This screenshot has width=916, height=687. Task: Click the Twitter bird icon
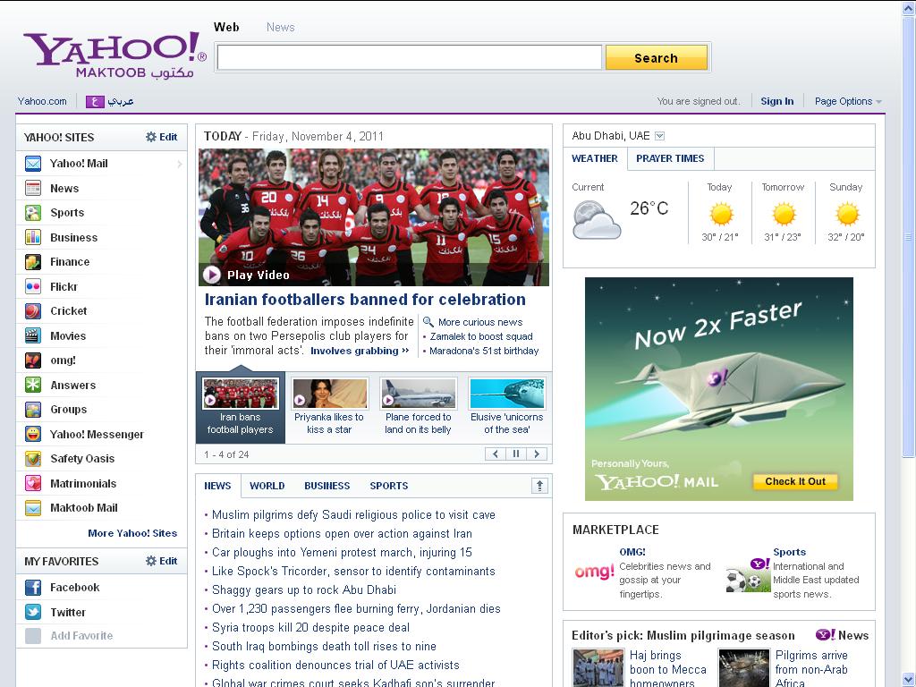tap(33, 613)
